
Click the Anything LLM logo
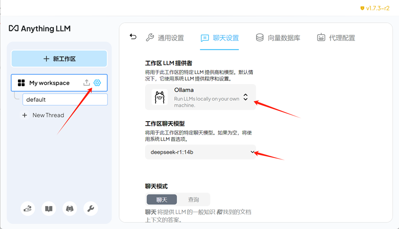pyautogui.click(x=40, y=29)
